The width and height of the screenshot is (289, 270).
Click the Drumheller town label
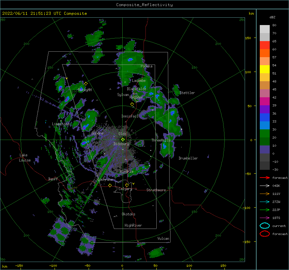point(188,158)
